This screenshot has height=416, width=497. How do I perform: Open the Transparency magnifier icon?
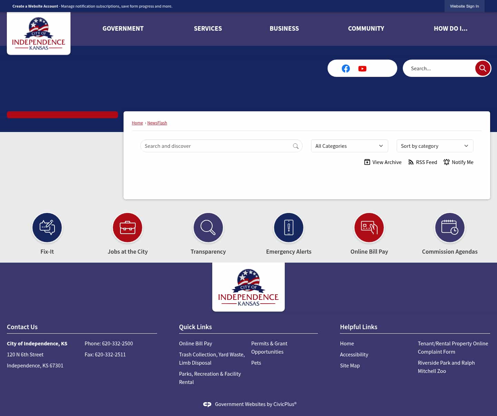coord(208,227)
